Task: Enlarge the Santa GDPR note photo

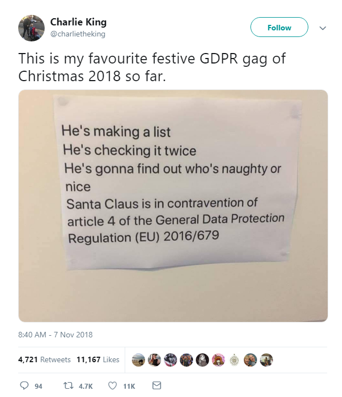Action: point(173,205)
